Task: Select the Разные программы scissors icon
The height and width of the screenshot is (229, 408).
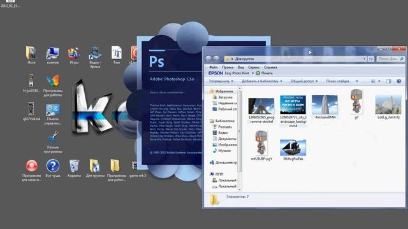Action: [x=53, y=142]
